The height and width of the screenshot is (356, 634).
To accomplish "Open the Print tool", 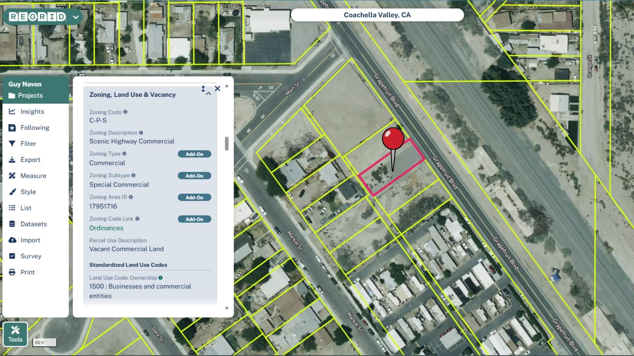I will (x=27, y=272).
